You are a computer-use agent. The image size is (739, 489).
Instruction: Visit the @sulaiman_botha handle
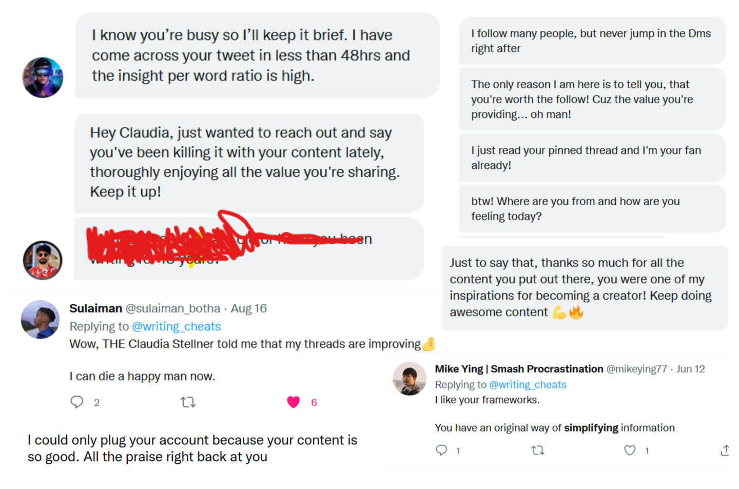173,308
